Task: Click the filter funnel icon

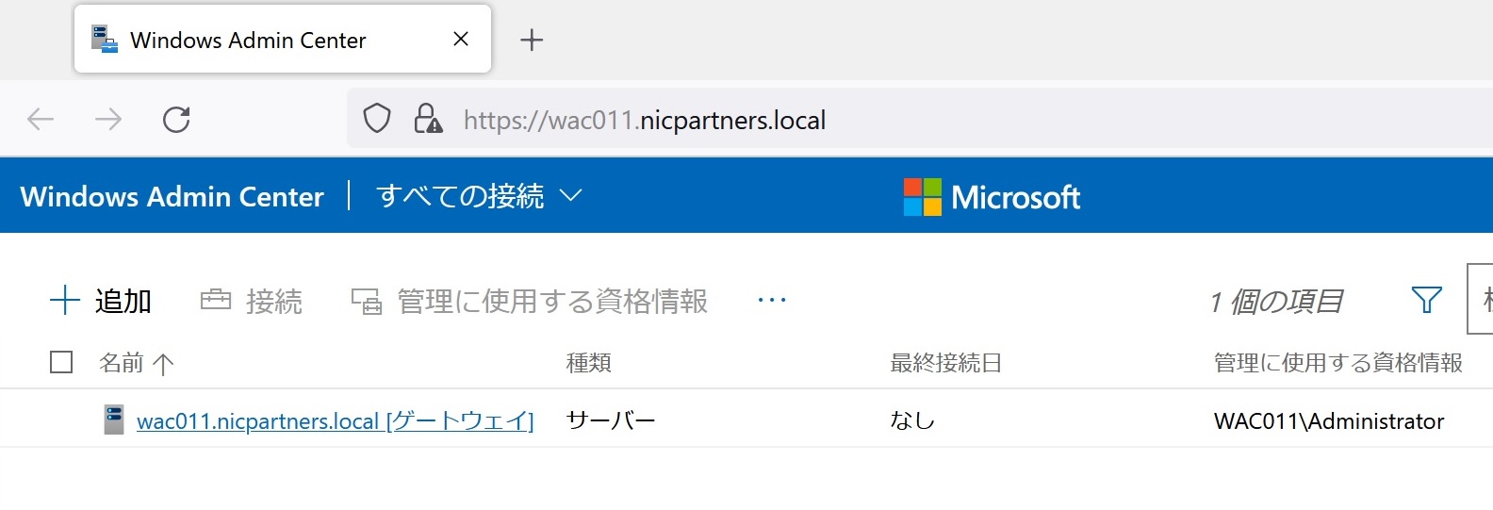Action: tap(1427, 300)
